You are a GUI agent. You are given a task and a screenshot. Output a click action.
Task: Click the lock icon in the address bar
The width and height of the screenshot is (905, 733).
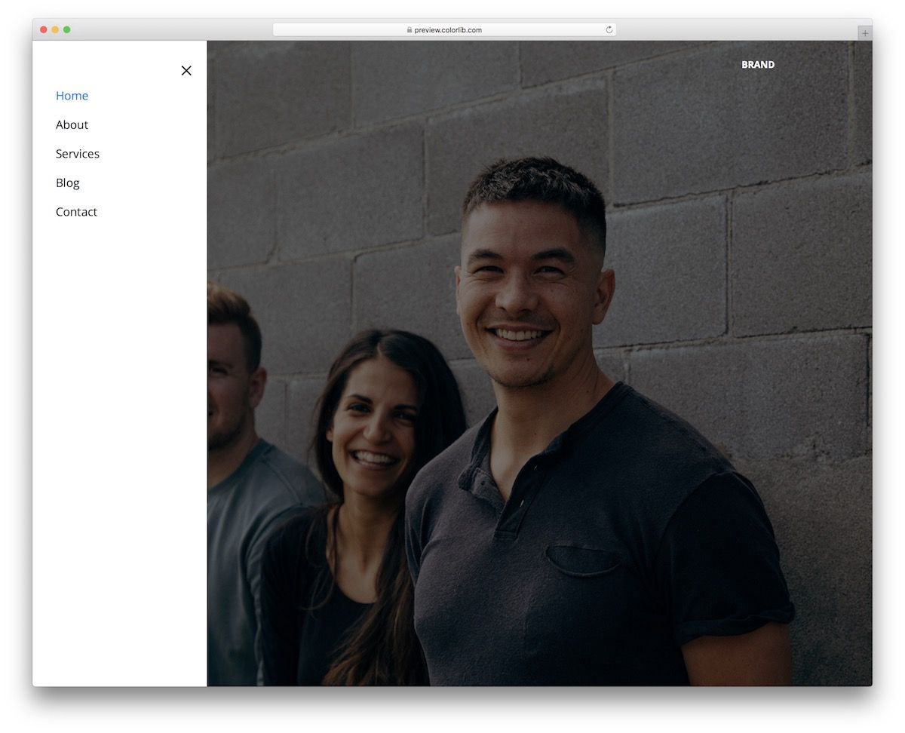point(410,30)
